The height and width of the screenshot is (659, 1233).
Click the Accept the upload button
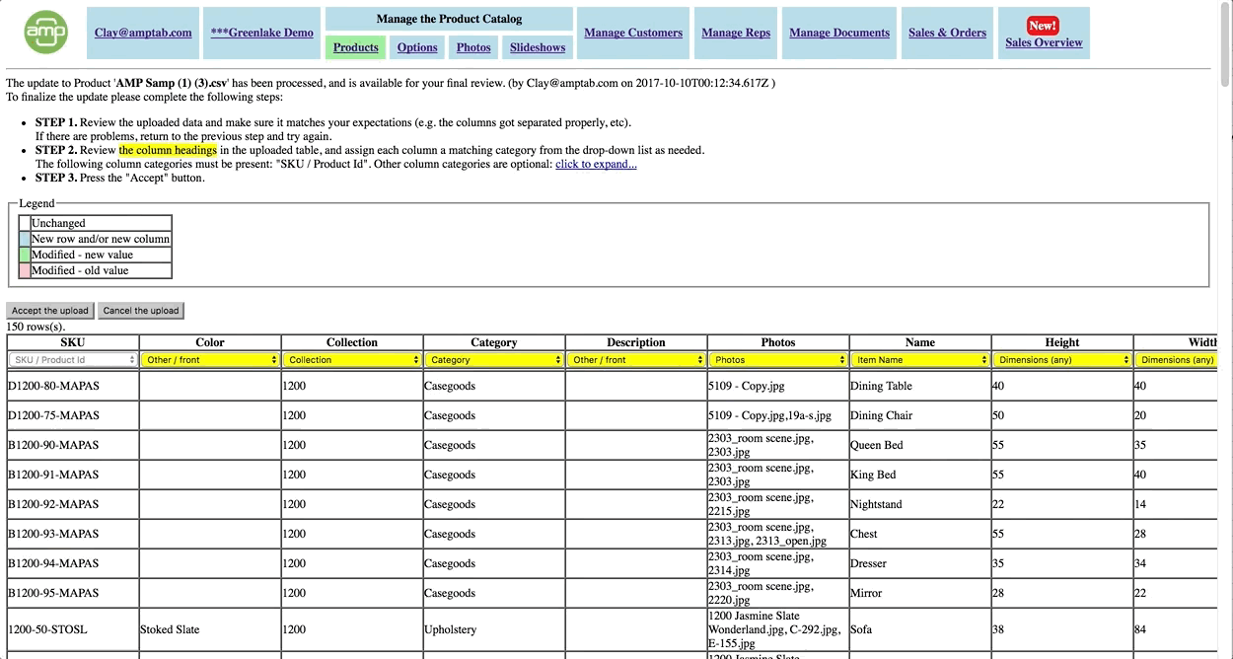click(50, 310)
